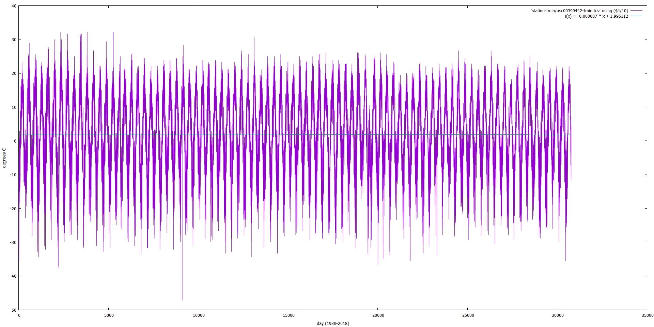Click the 10000 x-axis tick label
The width and height of the screenshot is (654, 327).
point(199,315)
